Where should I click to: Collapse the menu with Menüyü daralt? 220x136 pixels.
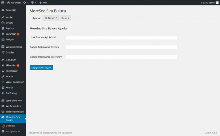click(13, 131)
